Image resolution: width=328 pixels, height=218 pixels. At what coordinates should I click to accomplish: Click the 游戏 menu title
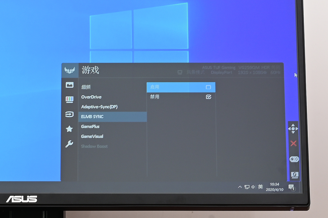pos(90,70)
